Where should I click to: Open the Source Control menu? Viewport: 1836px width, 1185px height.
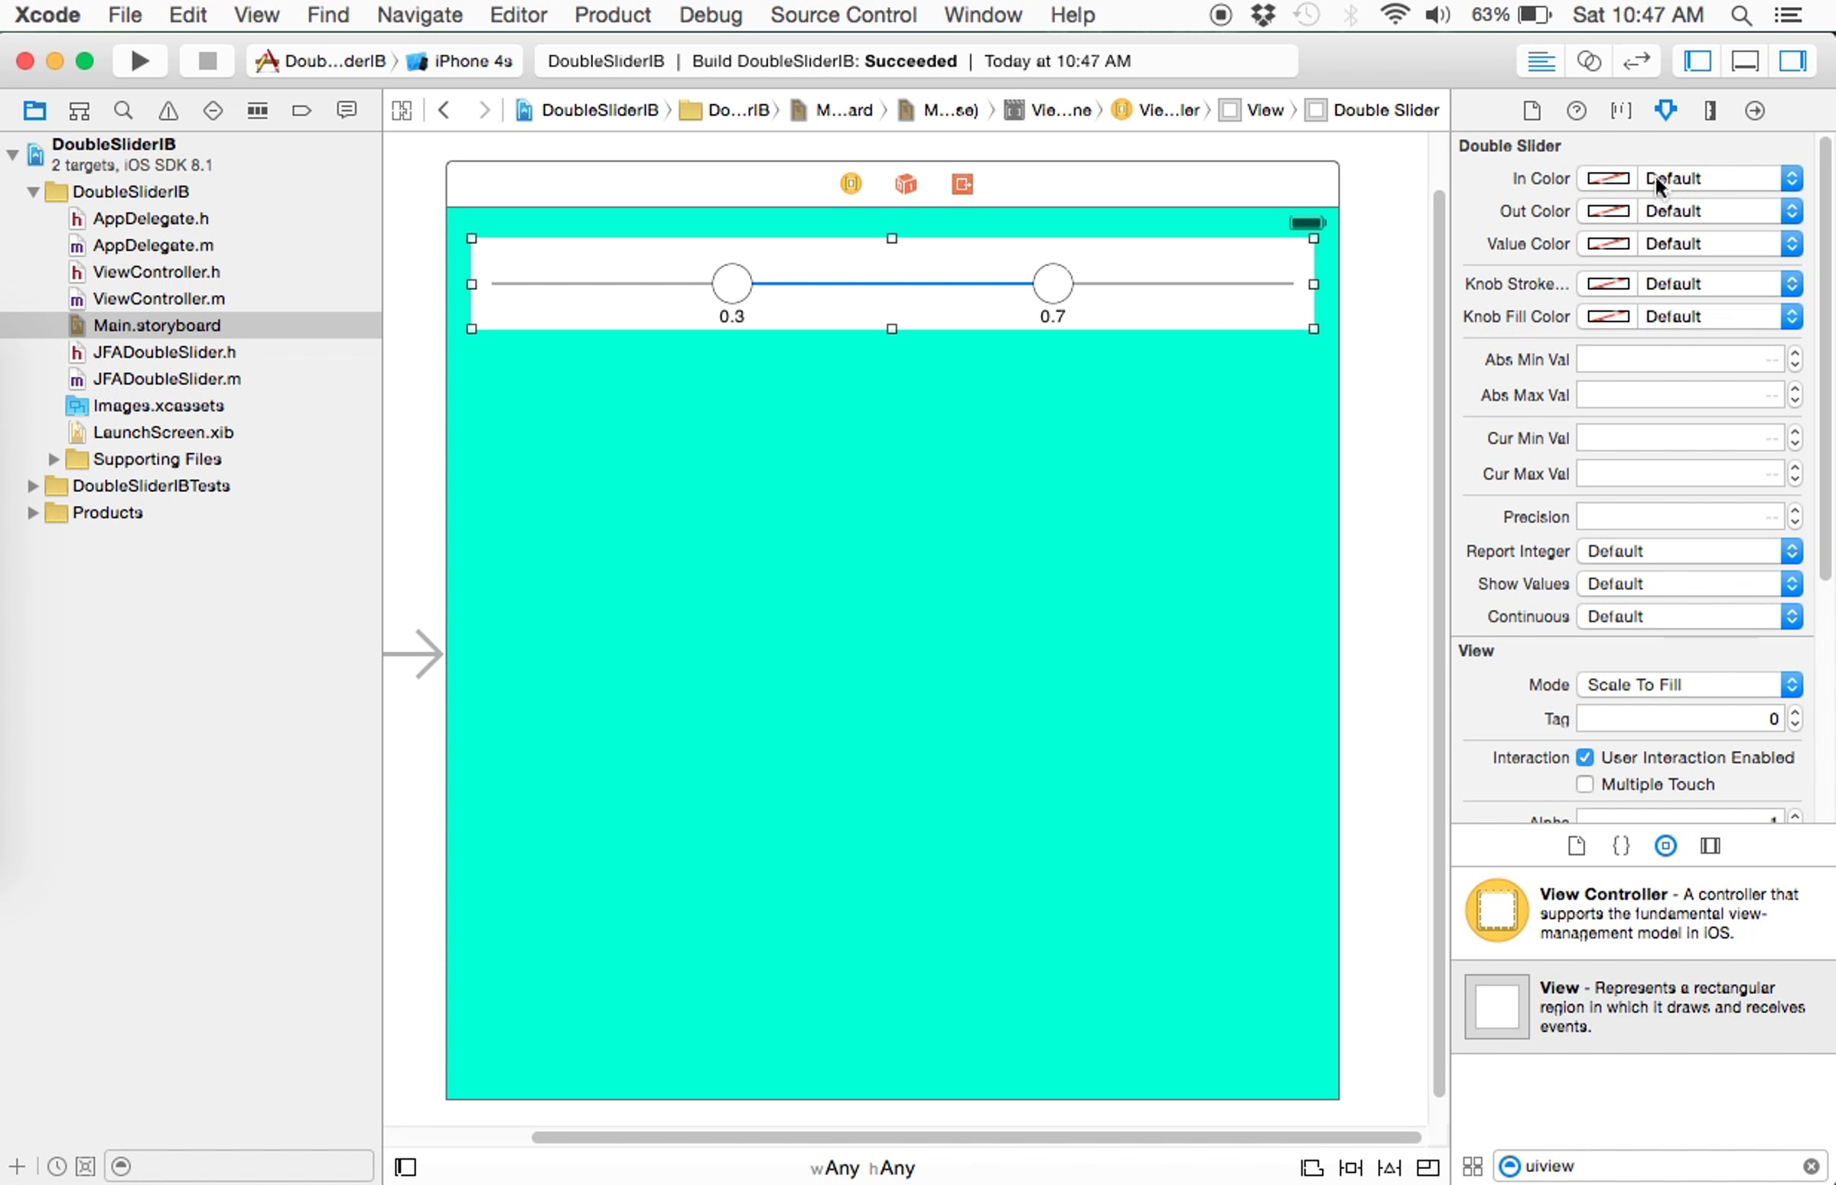pos(844,15)
